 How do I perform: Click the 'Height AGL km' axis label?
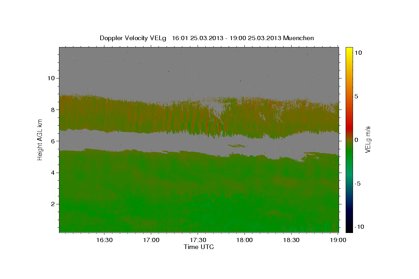click(x=40, y=139)
